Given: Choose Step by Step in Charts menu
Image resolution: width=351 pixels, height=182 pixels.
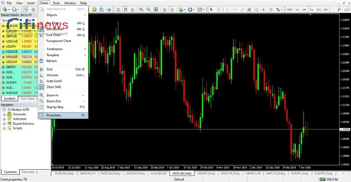Looking at the screenshot, I should (x=63, y=107).
